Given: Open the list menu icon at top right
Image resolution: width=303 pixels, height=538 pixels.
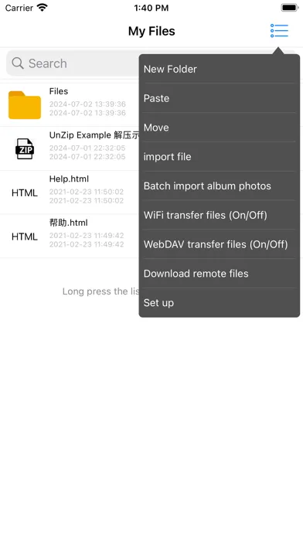Looking at the screenshot, I should [279, 31].
